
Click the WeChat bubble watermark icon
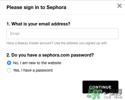coord(105,94)
